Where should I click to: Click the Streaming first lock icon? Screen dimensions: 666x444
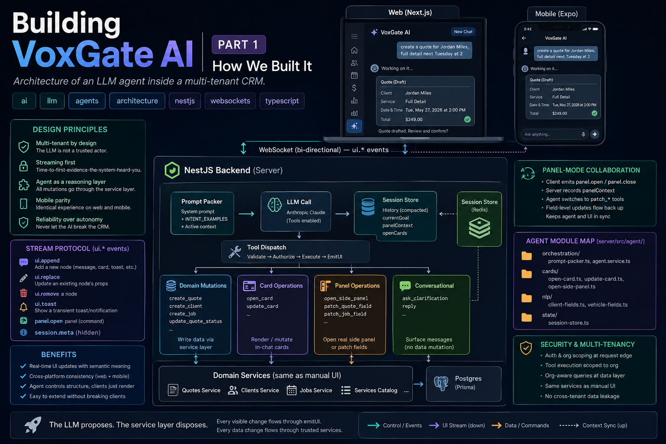24,166
